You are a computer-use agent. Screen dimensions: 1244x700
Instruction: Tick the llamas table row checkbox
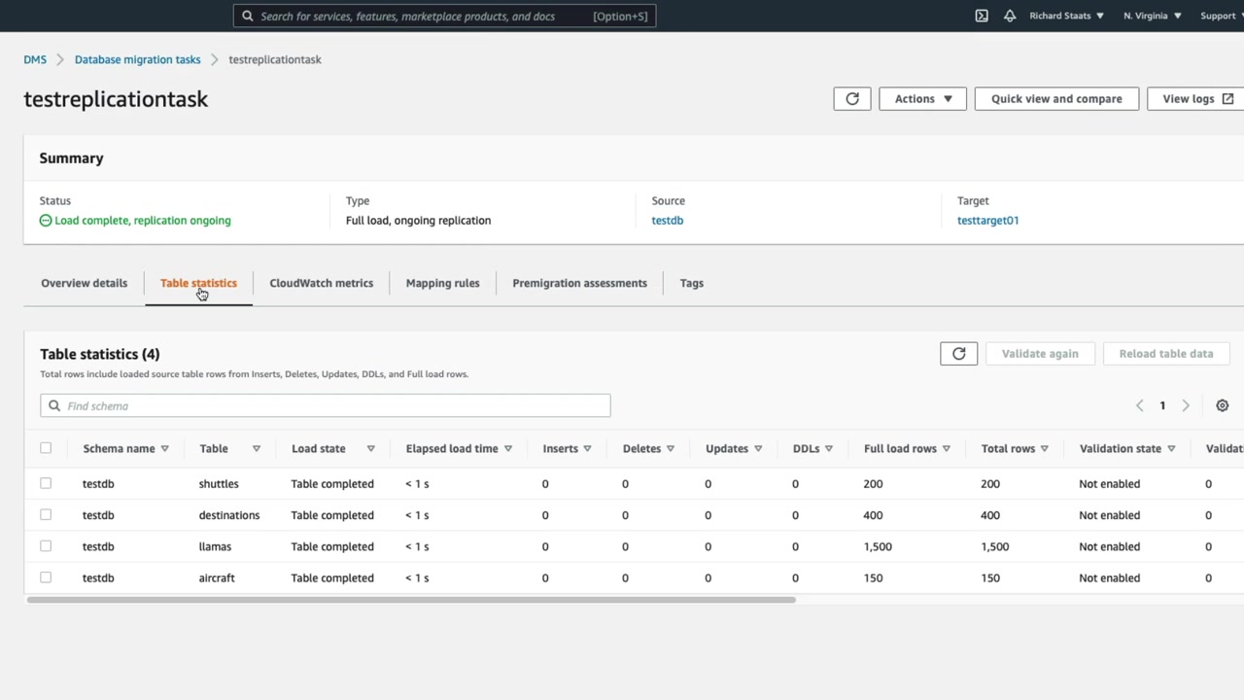[46, 546]
